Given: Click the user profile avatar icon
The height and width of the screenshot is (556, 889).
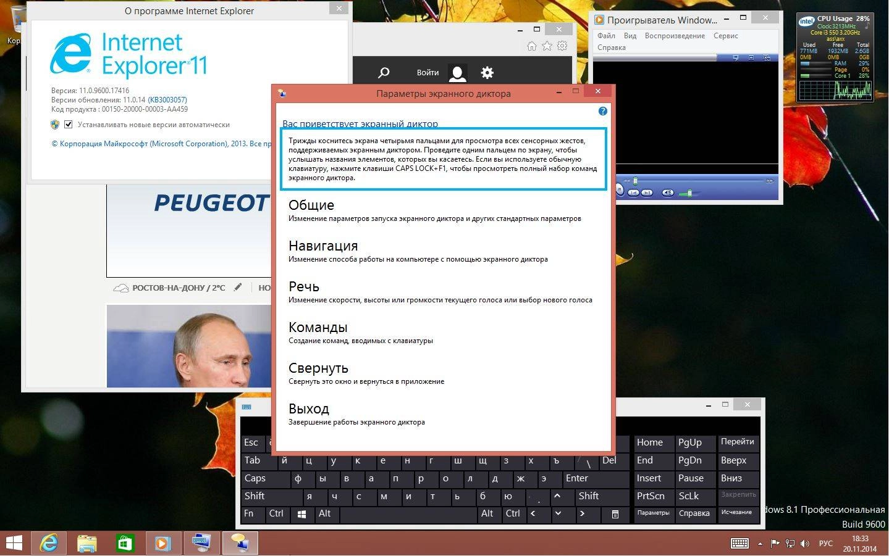Looking at the screenshot, I should (x=458, y=73).
